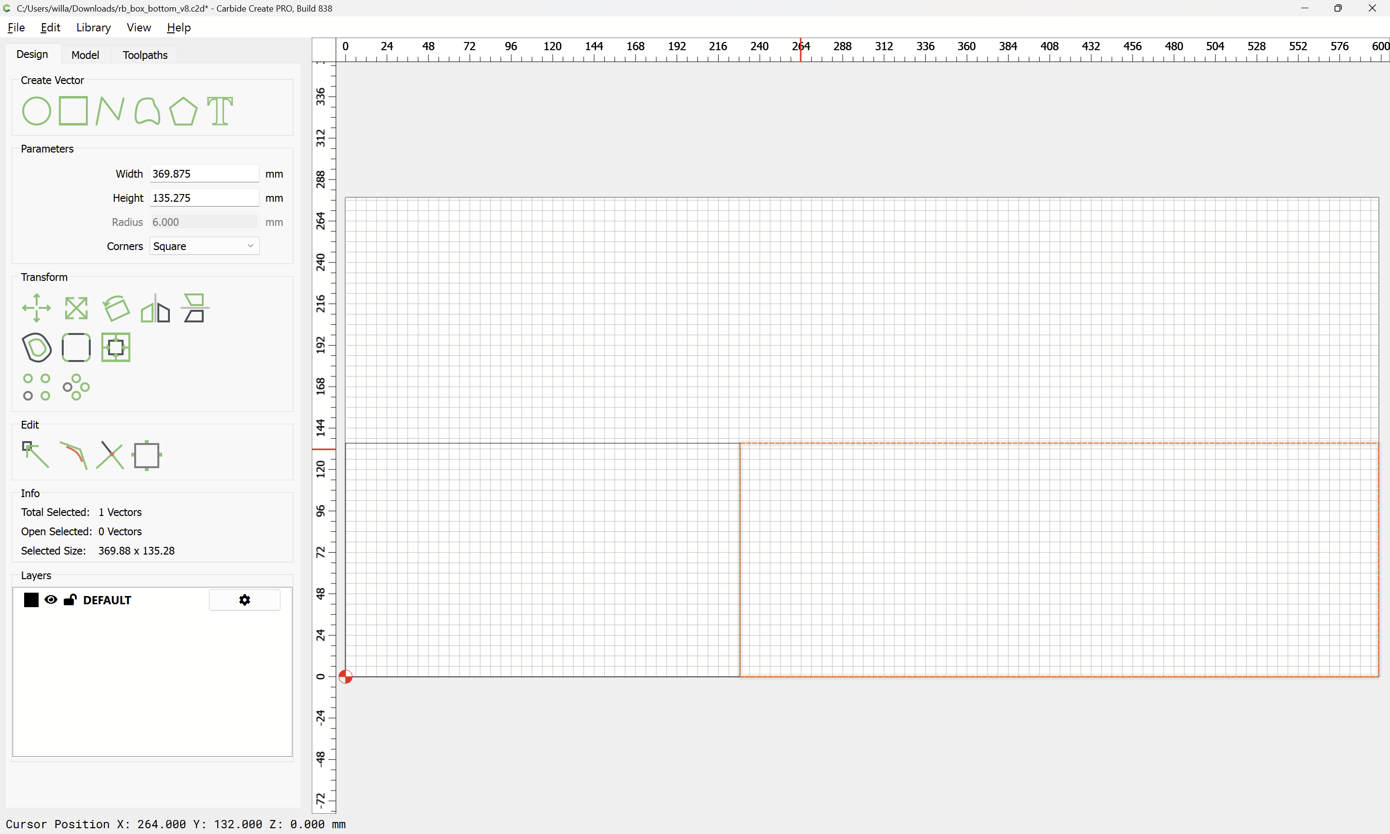
Task: Click the Trim Vectors scissors icon
Action: (110, 455)
